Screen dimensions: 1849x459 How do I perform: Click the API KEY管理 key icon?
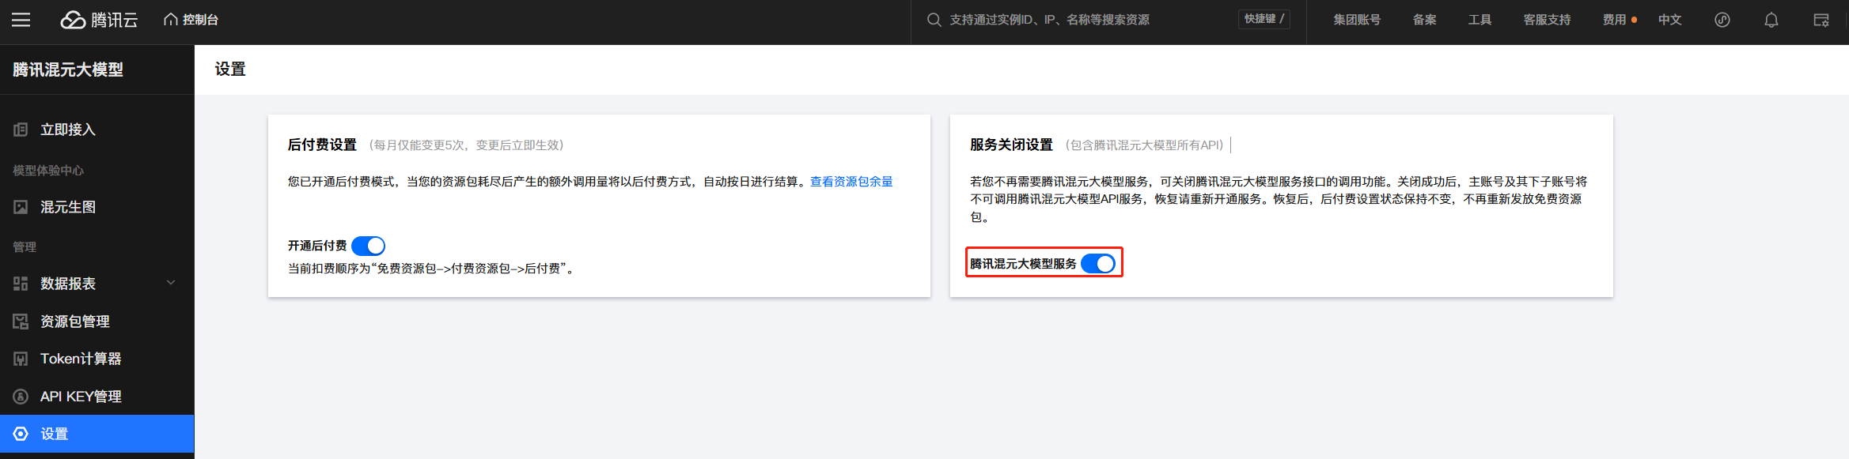[x=21, y=397]
